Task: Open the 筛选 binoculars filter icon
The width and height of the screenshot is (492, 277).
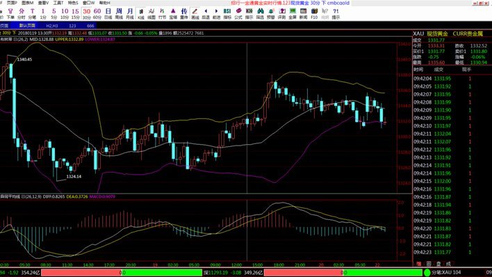Action: [260, 14]
